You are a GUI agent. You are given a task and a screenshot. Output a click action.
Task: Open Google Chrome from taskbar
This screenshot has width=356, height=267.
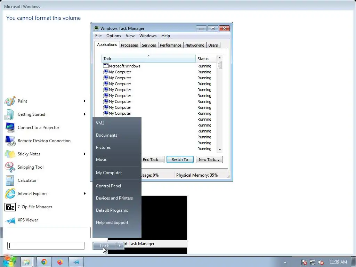point(44,262)
